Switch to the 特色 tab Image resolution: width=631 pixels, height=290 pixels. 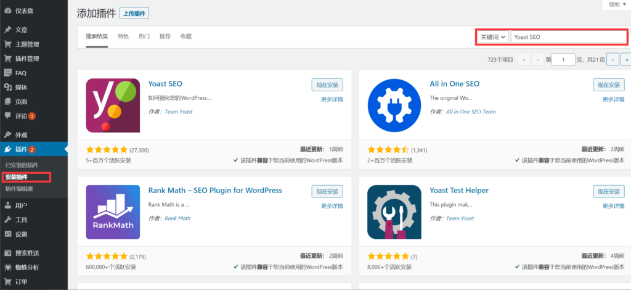(x=123, y=36)
